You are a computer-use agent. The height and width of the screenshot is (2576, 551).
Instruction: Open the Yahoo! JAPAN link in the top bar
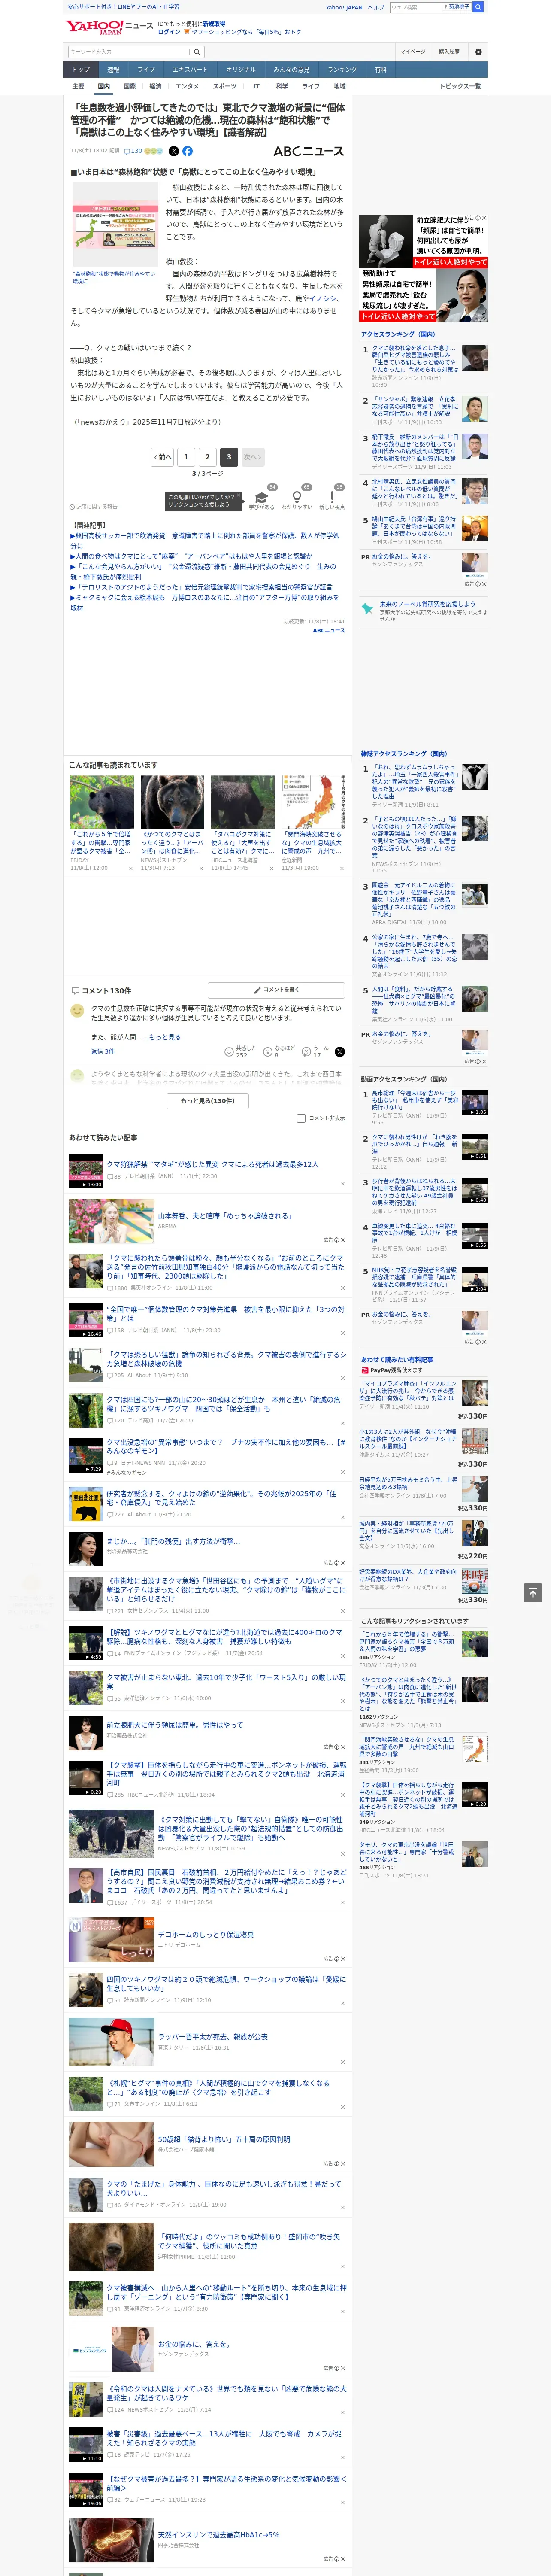(344, 7)
